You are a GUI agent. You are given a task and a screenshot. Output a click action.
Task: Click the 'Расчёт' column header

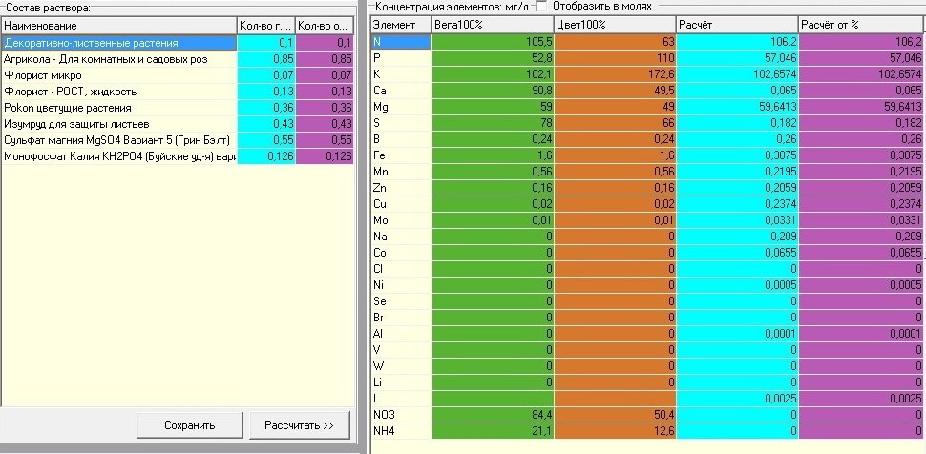point(737,25)
